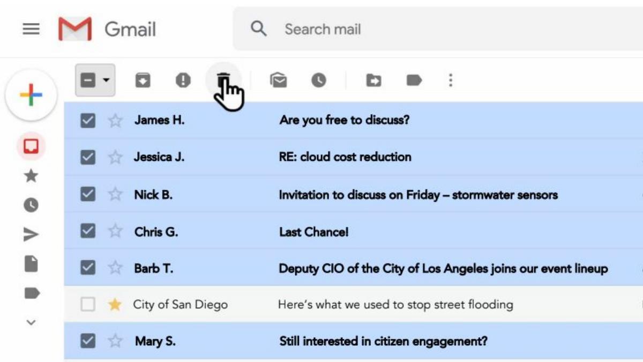Screen dimensions: 643x362
Task: Open the Labels tag icon
Action: (x=414, y=80)
